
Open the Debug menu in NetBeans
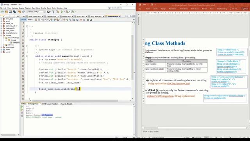pos(38,8)
